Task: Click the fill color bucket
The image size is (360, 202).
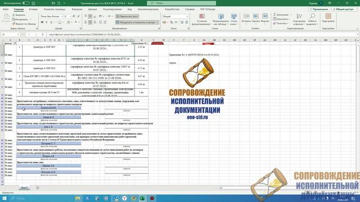Action: click(68, 22)
